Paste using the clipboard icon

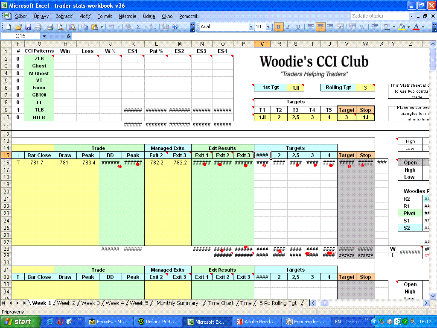pos(95,27)
